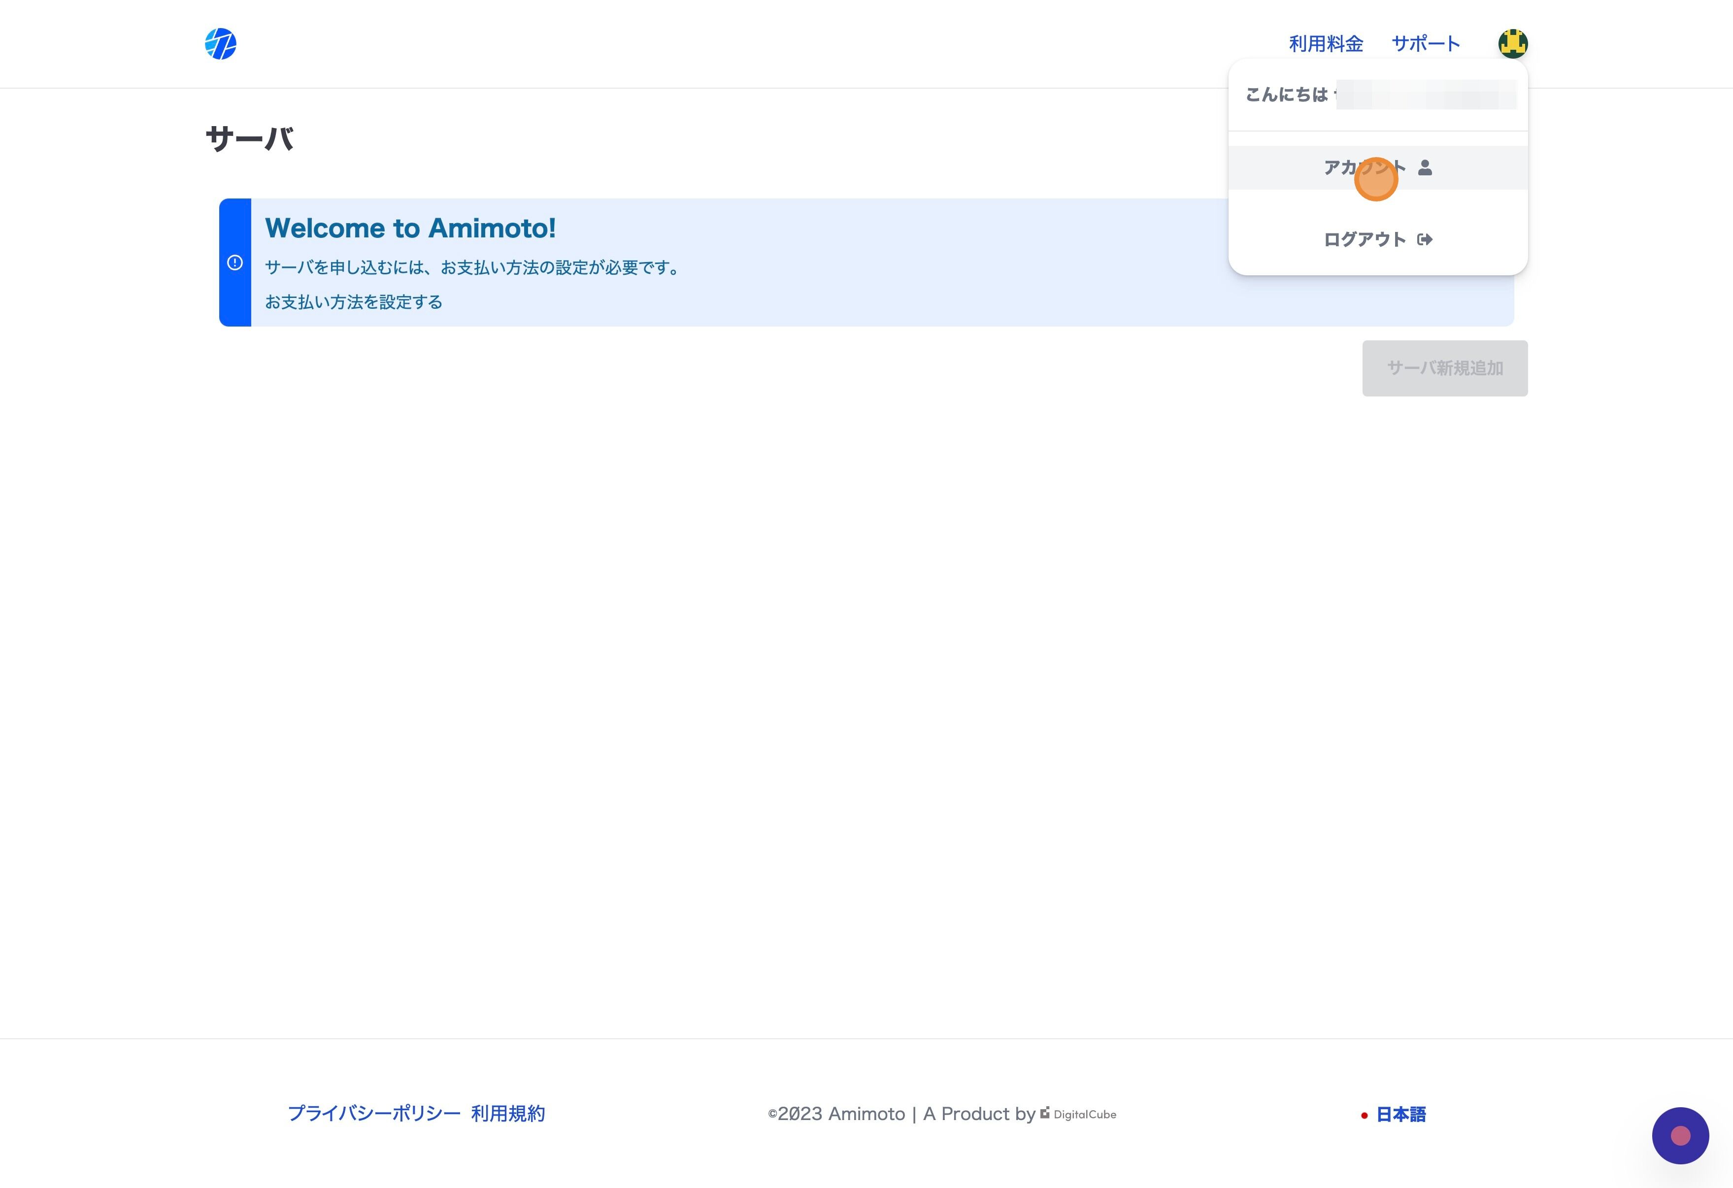Select ログアウト from the user menu
Image resolution: width=1733 pixels, height=1188 pixels.
[1377, 239]
